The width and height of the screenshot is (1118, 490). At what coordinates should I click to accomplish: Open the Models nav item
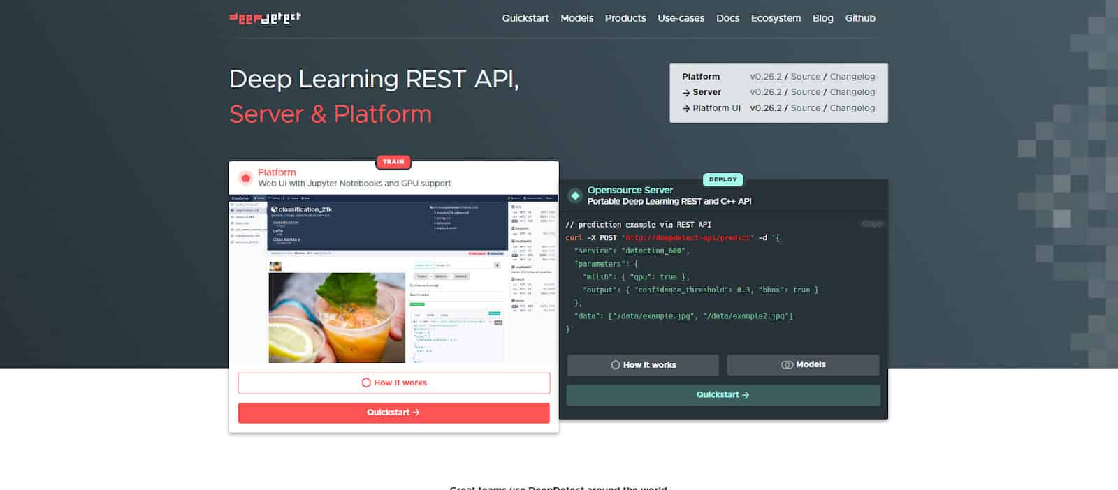pos(576,18)
